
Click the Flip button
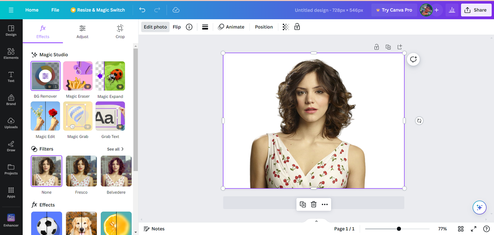tap(177, 27)
